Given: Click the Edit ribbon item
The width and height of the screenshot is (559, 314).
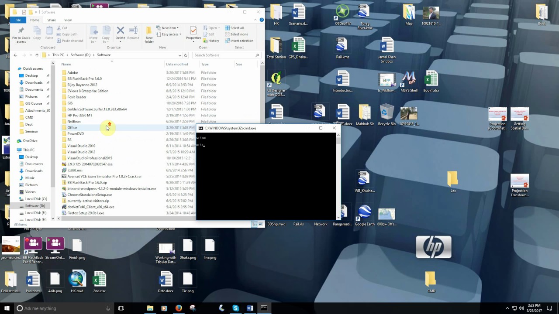Looking at the screenshot, I should tap(209, 34).
